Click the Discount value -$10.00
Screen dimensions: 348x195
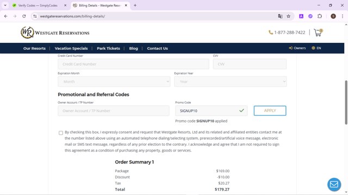click(x=223, y=177)
